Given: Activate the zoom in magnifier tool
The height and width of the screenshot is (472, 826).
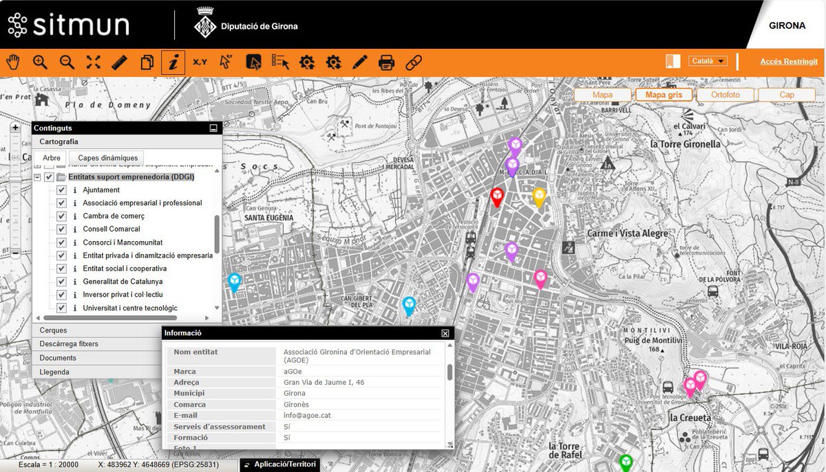Looking at the screenshot, I should coord(40,63).
